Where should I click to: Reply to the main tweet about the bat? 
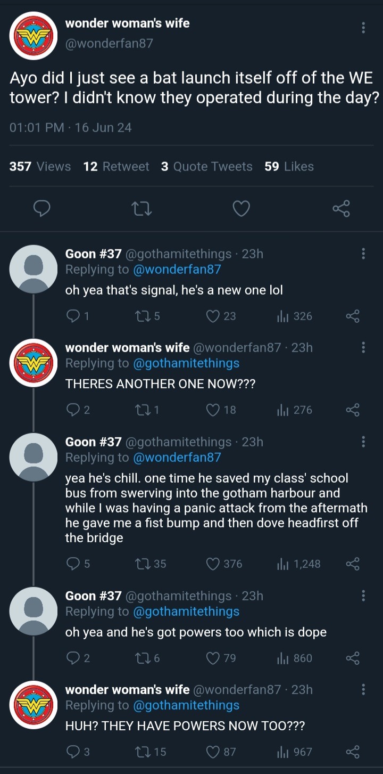pos(41,209)
